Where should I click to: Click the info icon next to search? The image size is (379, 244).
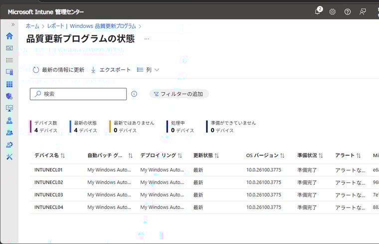[x=134, y=94]
